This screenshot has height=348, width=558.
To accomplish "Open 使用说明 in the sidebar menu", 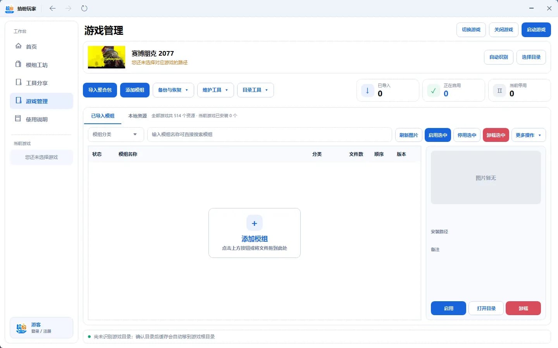I will tap(41, 119).
